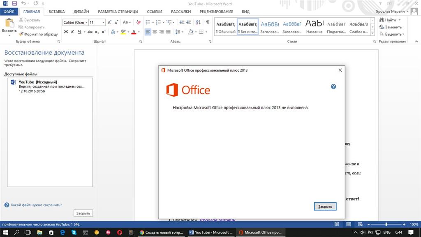Click the Paste (Вставить) clipboard icon
Screen dimensions: 421x237
[x=9, y=23]
